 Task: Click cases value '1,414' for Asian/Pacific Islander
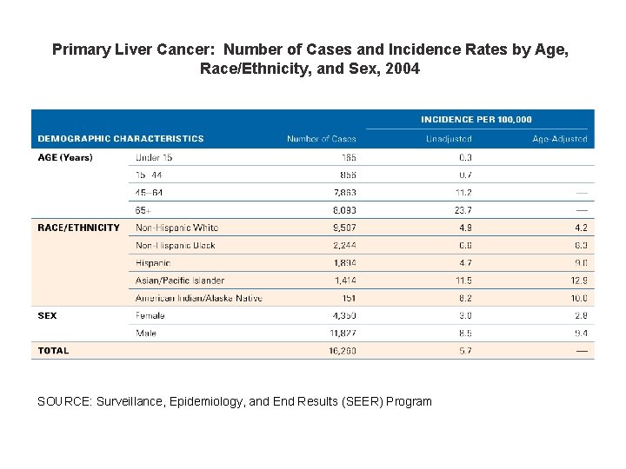[x=345, y=281]
